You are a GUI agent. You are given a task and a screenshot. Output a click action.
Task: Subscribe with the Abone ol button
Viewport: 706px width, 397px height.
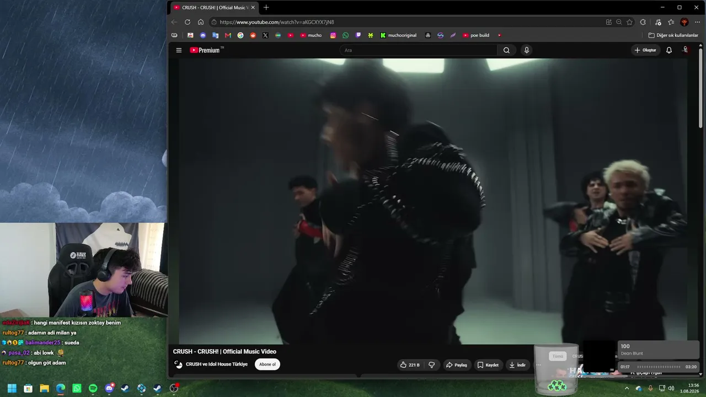268,364
